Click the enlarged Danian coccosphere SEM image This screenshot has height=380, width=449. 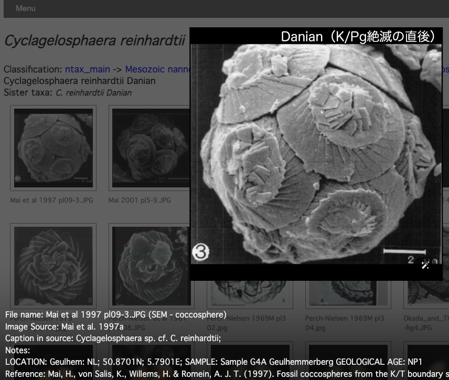point(316,154)
